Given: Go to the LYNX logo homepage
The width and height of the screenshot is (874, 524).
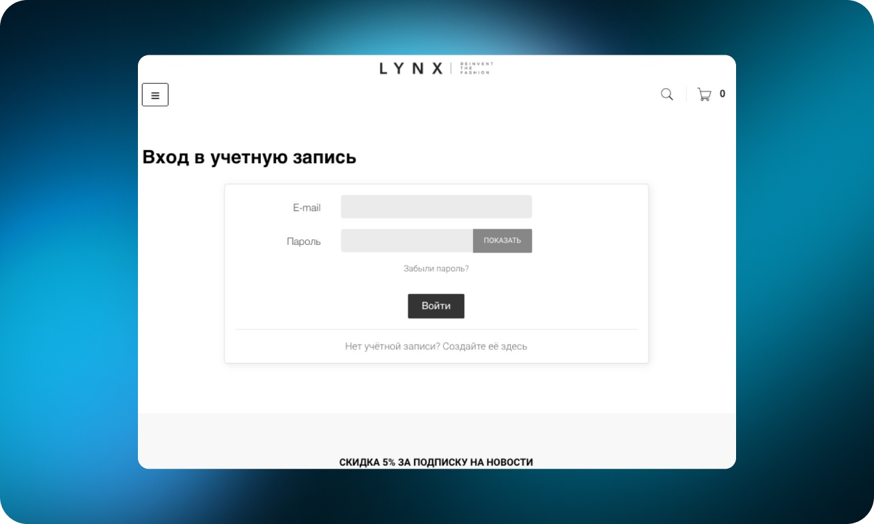Looking at the screenshot, I should point(436,68).
